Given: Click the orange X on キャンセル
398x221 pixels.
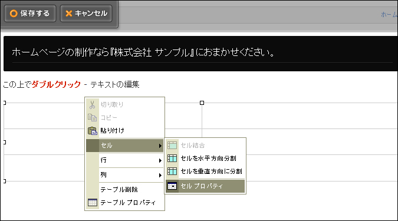Looking at the screenshot, I should point(68,13).
